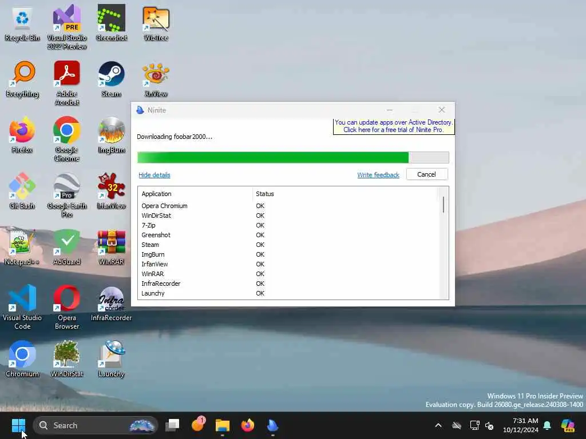Open Task View from the taskbar
The image size is (586, 439).
[x=173, y=425]
